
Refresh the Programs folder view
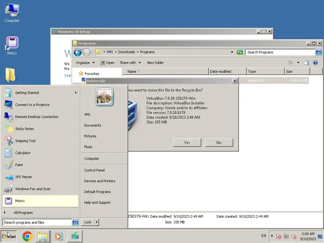pos(240,52)
